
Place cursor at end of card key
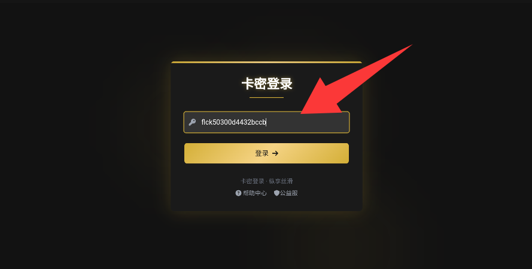(x=266, y=122)
